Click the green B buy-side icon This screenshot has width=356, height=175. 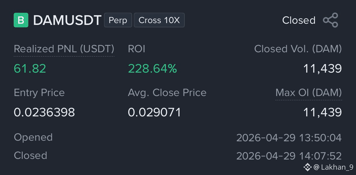coord(21,20)
